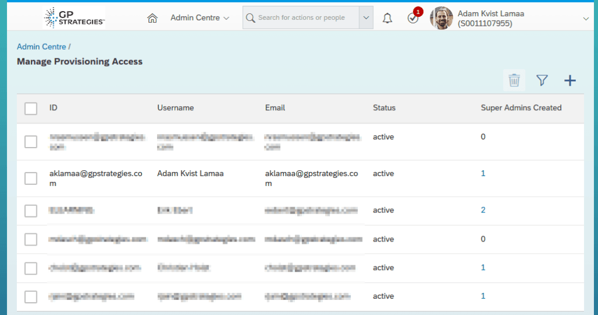Image resolution: width=598 pixels, height=315 pixels.
Task: Click the Username column header
Action: [175, 108]
